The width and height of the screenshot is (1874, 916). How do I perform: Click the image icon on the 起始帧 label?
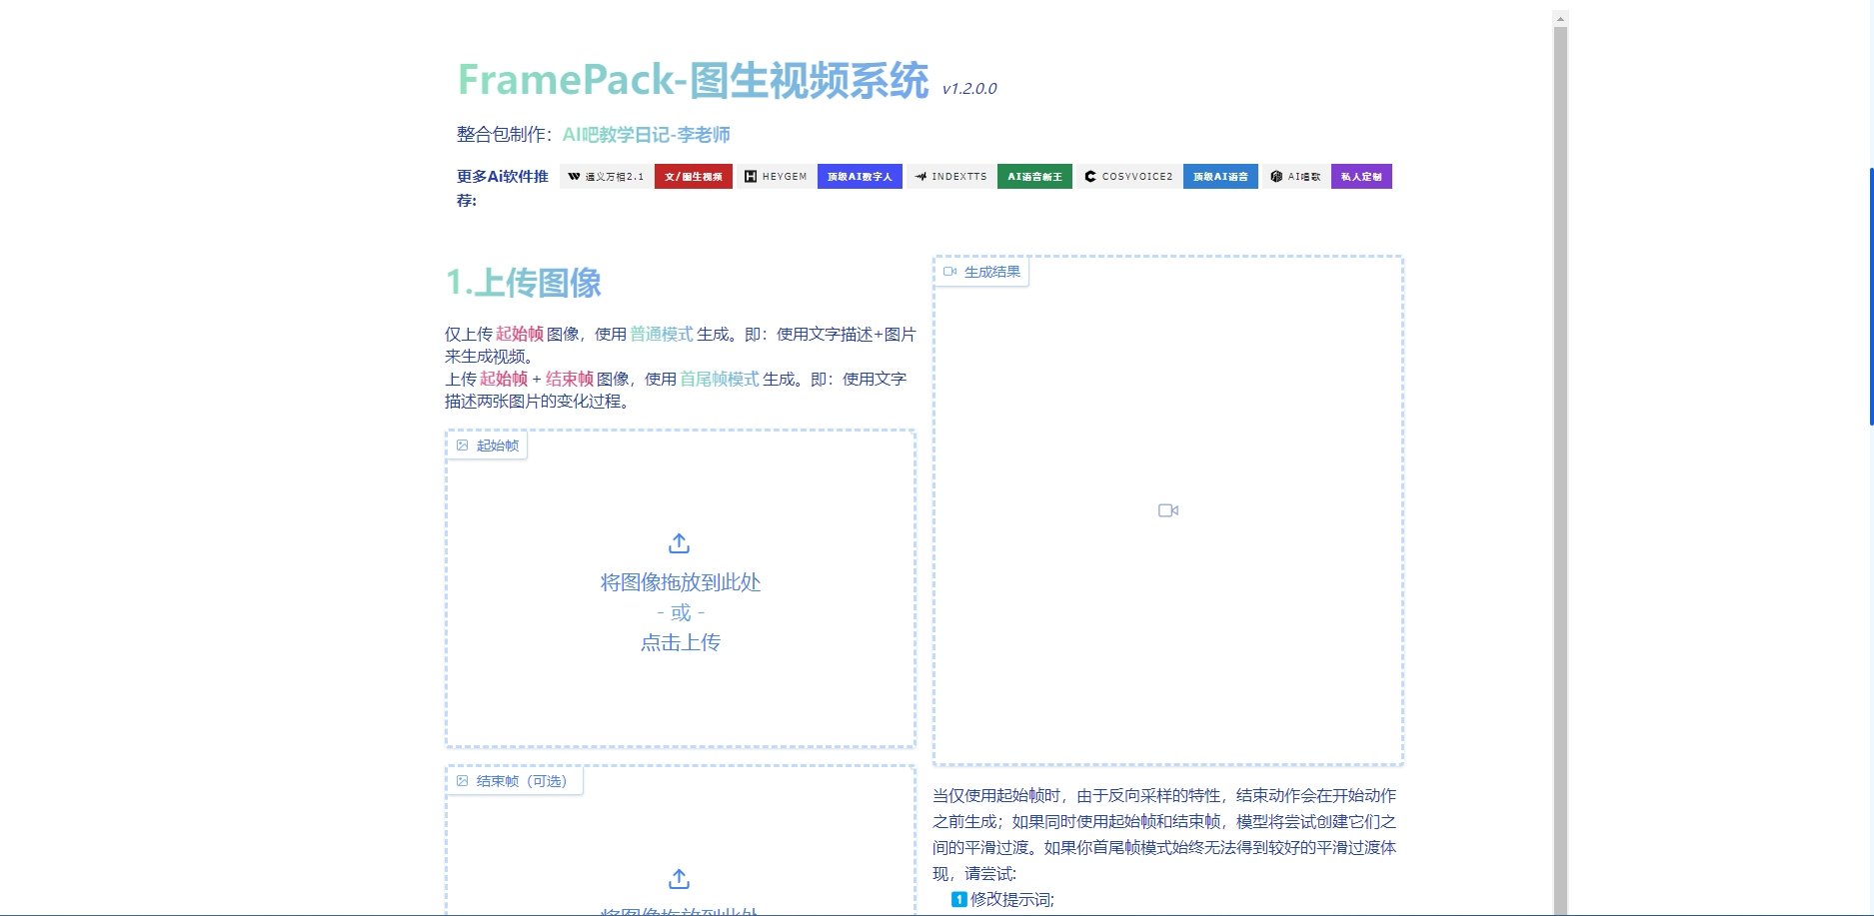click(x=462, y=445)
